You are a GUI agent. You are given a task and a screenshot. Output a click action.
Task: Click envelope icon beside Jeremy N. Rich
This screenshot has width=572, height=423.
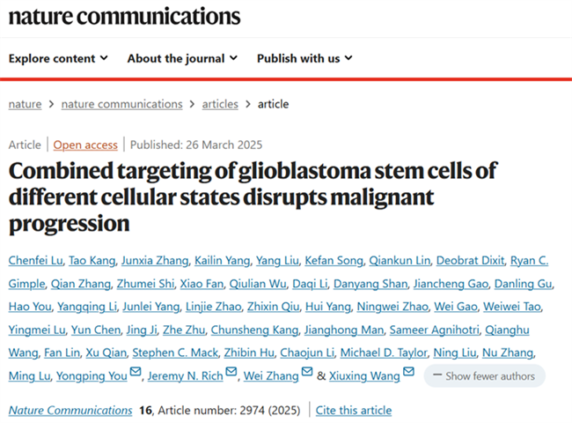click(231, 374)
